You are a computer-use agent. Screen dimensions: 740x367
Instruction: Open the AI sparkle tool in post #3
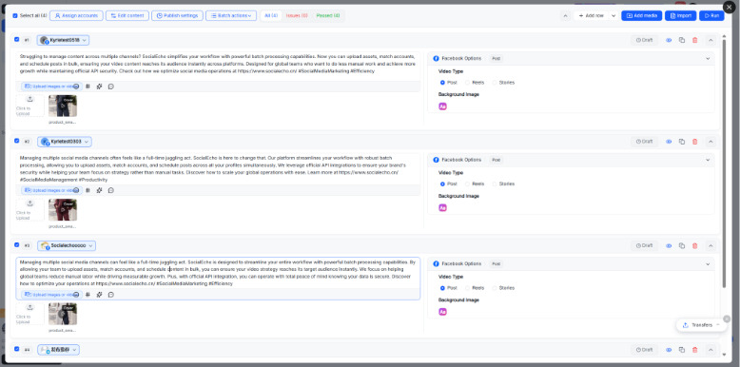pos(99,295)
